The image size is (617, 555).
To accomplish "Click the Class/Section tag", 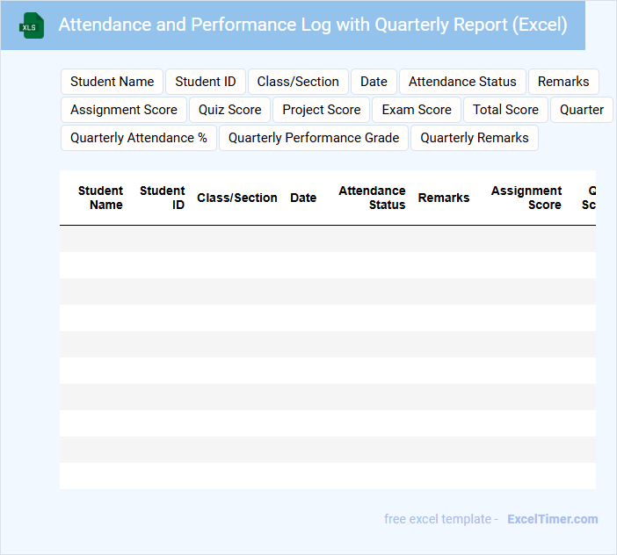I will click(x=298, y=82).
